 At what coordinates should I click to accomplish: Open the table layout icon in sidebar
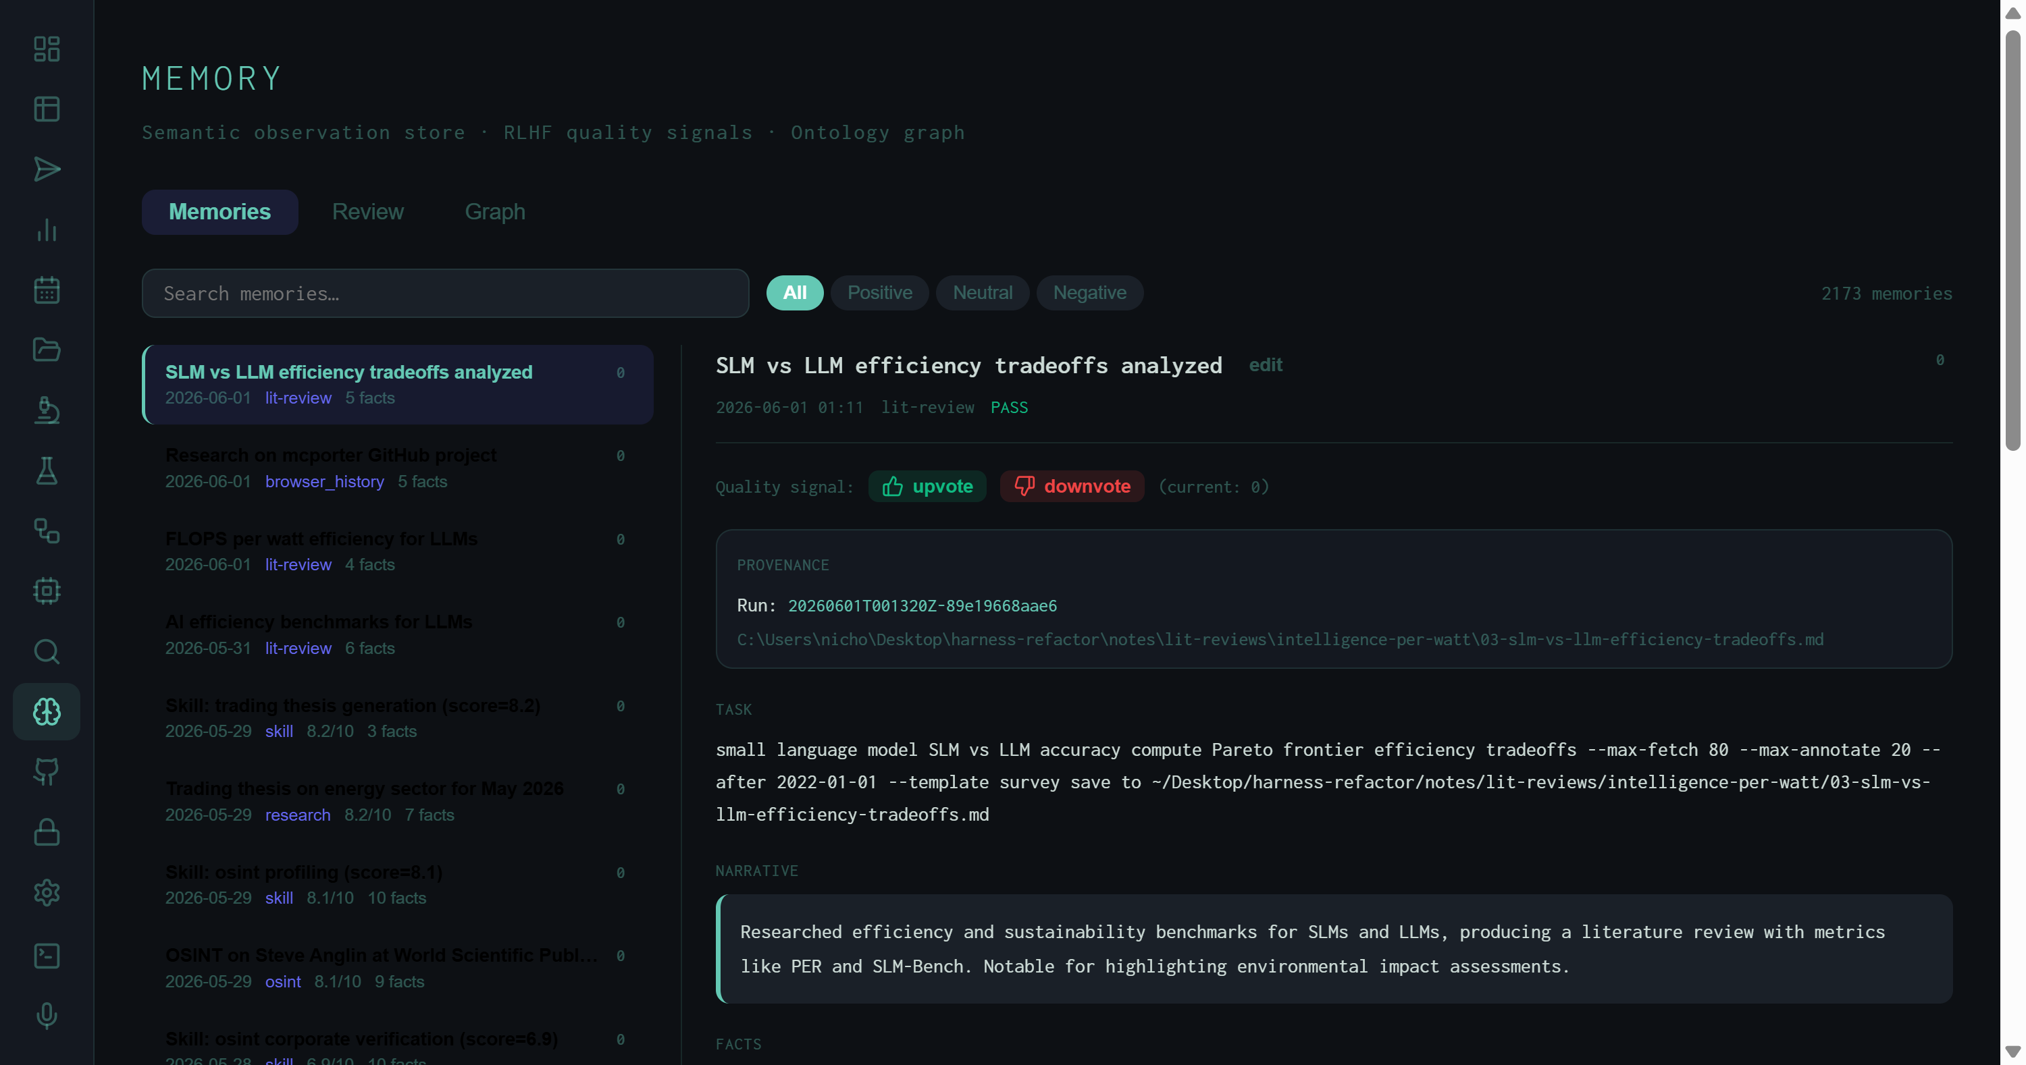[x=47, y=109]
